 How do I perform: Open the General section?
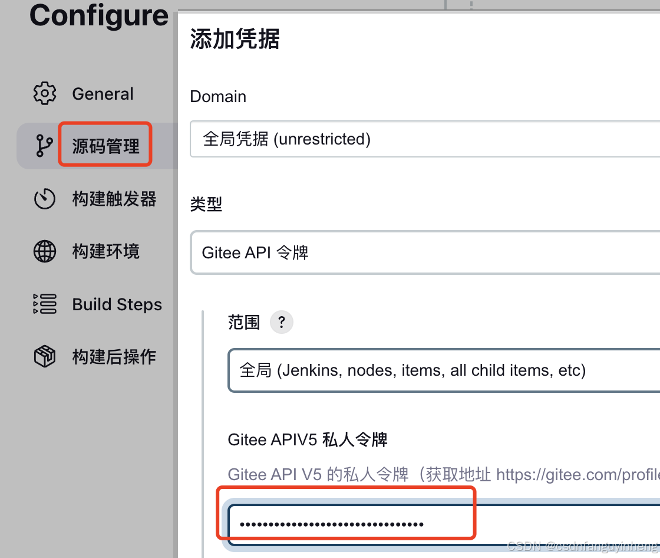pyautogui.click(x=103, y=94)
